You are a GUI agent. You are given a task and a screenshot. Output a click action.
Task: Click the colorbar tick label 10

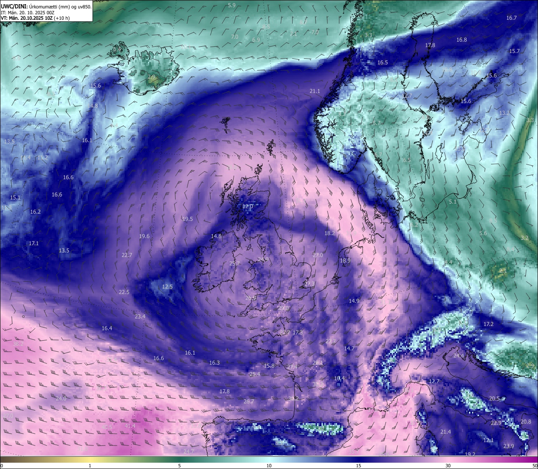(269, 466)
